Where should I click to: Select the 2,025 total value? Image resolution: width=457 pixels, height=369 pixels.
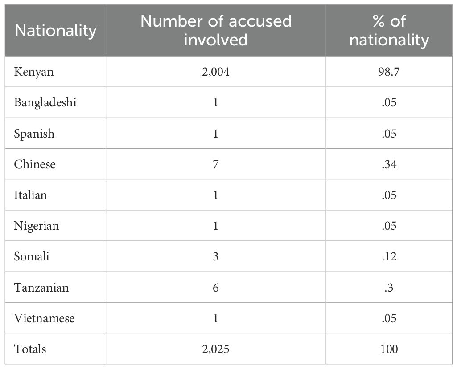tap(216, 349)
